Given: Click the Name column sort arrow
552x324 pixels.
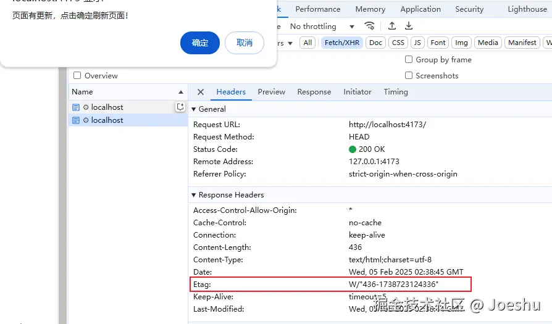Looking at the screenshot, I should point(181,92).
